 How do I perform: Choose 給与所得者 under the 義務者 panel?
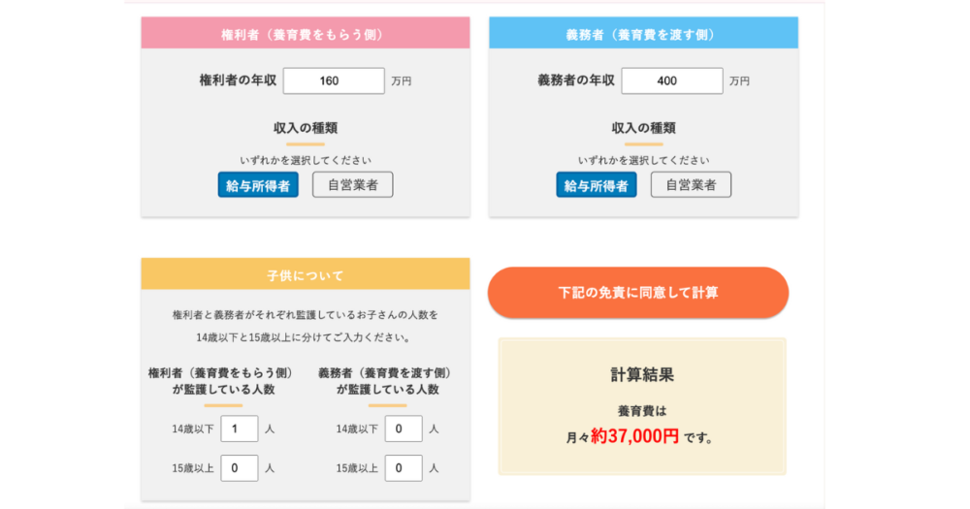click(x=597, y=185)
